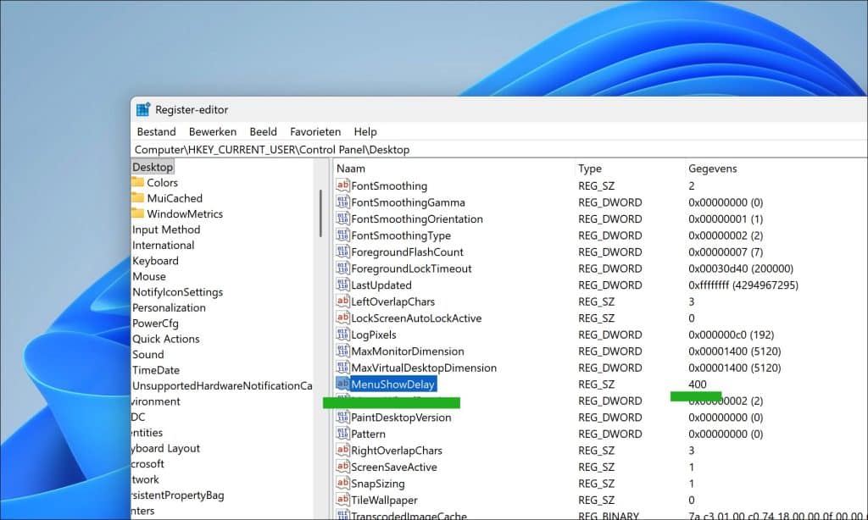This screenshot has width=868, height=520.
Task: Select the ScreenSaveActive value name
Action: (x=394, y=467)
